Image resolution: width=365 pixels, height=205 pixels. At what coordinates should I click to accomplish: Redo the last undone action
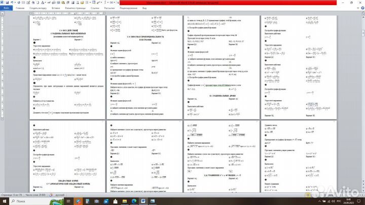point(19,3)
